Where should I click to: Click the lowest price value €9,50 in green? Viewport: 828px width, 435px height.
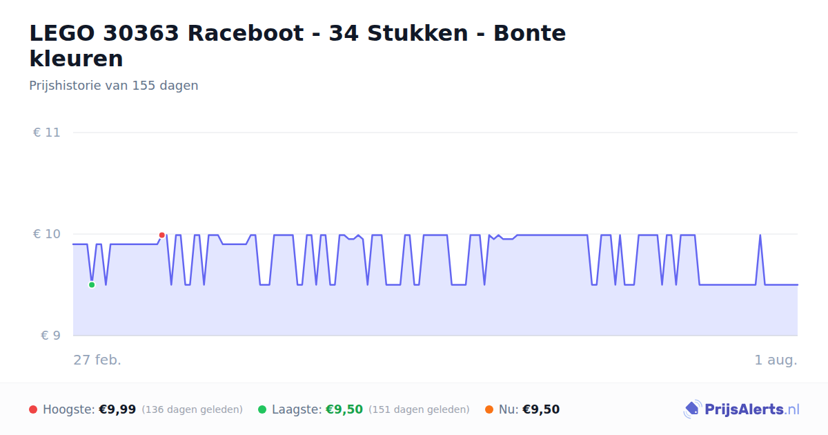point(344,409)
